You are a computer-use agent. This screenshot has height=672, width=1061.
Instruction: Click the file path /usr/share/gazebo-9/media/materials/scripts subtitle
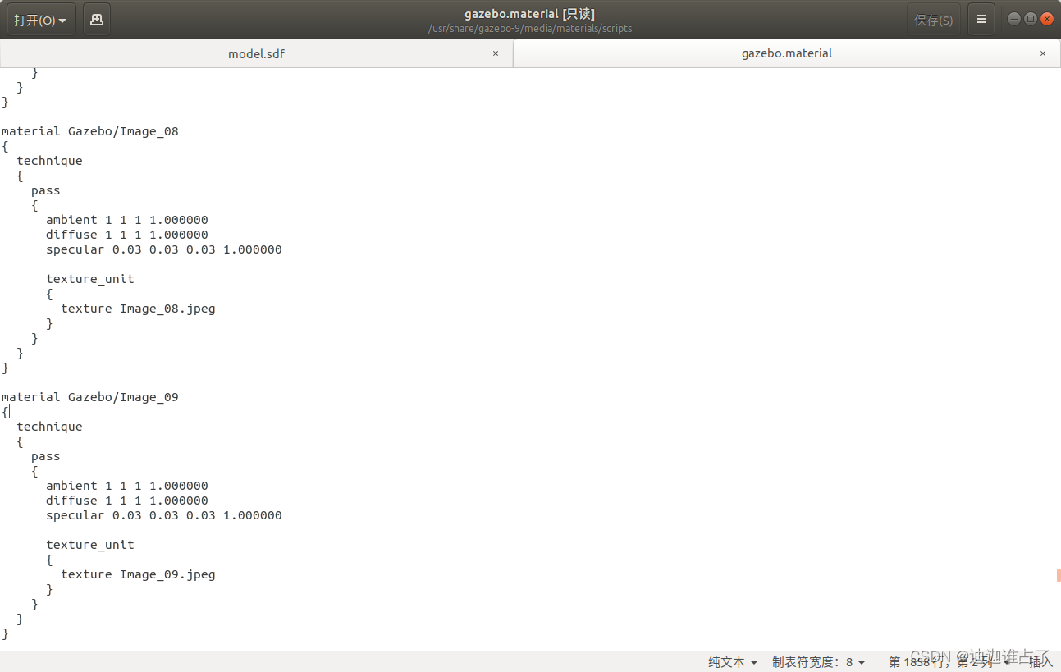click(530, 29)
